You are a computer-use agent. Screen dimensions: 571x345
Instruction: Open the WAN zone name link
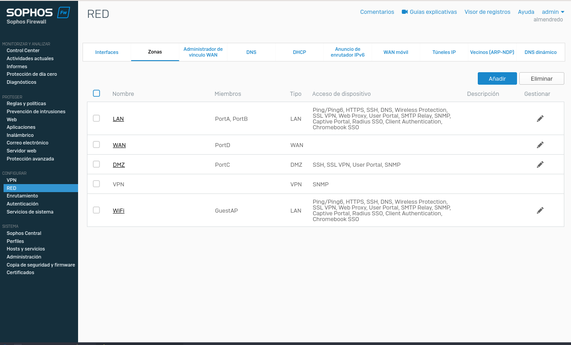119,145
